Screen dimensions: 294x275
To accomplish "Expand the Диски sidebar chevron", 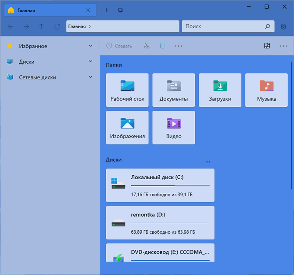I will pyautogui.click(x=90, y=62).
